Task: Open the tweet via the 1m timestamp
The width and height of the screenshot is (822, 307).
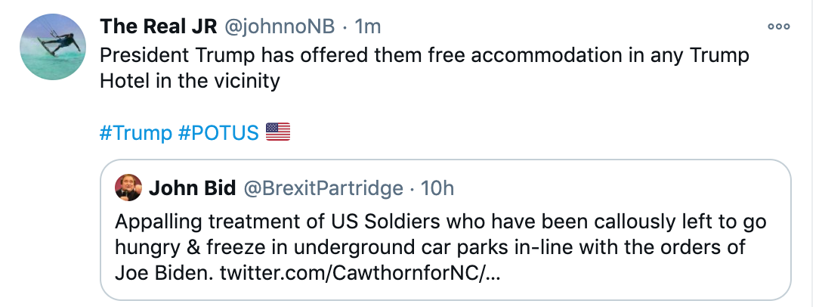Action: (368, 26)
